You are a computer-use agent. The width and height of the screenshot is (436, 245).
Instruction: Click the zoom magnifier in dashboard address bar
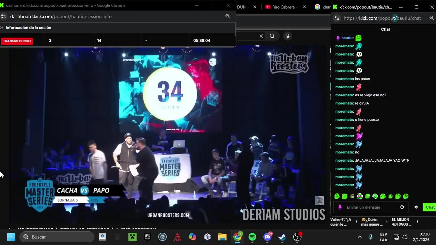click(x=228, y=16)
